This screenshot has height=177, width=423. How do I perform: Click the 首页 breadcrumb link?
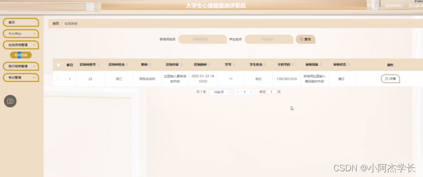(x=56, y=24)
